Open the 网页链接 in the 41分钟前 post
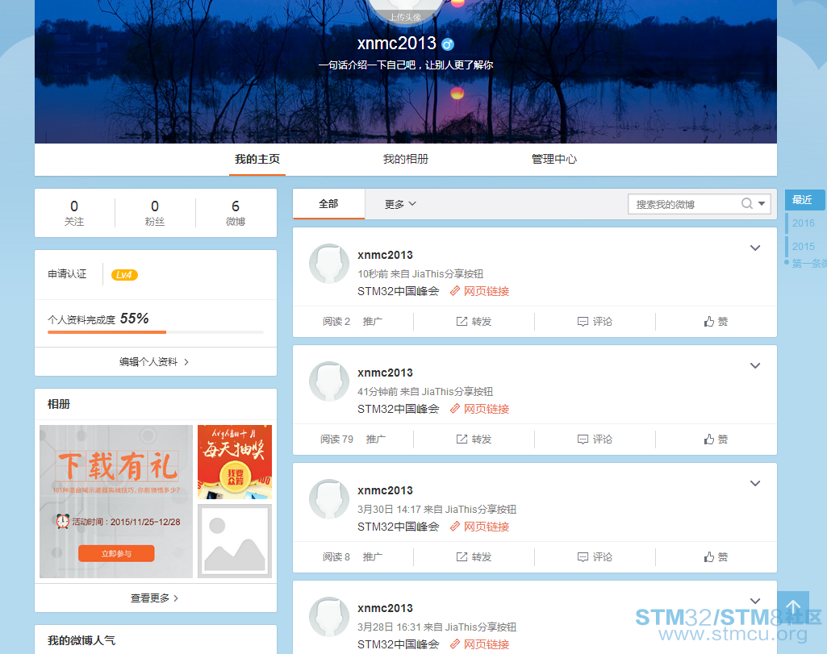This screenshot has width=827, height=654. tap(480, 409)
